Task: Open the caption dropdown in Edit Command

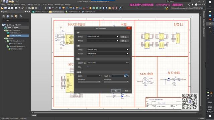Action: click(x=127, y=50)
